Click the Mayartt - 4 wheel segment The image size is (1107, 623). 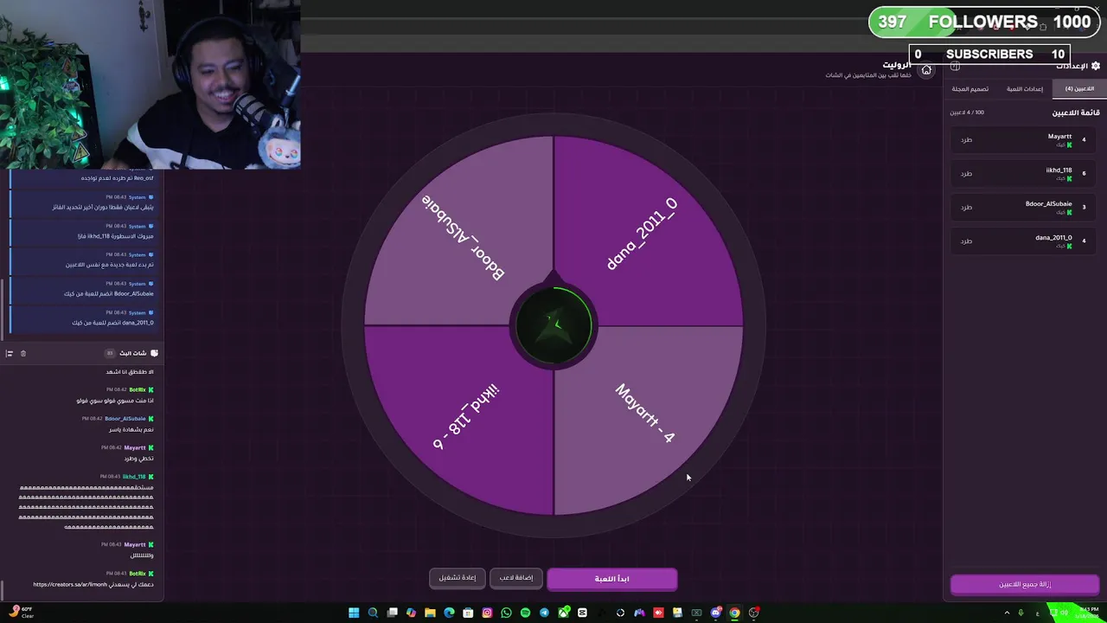coord(644,415)
